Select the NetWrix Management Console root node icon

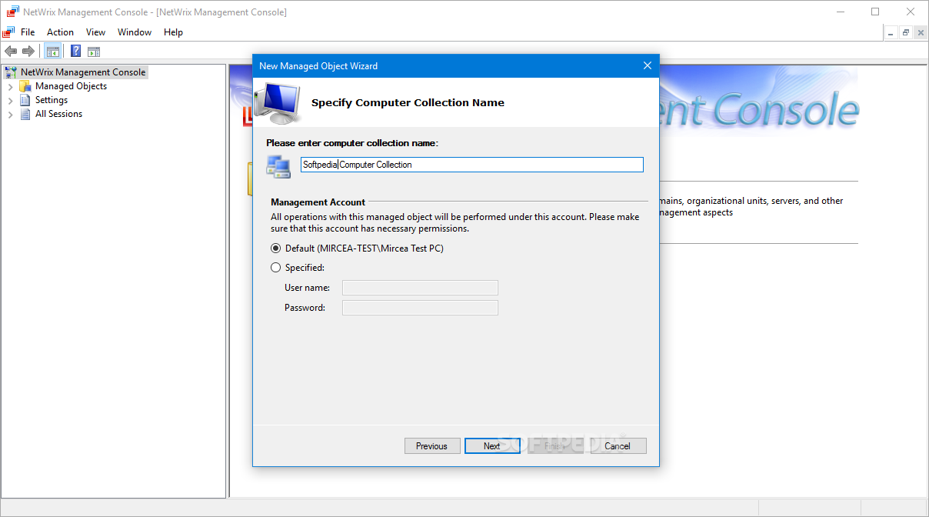tap(11, 72)
